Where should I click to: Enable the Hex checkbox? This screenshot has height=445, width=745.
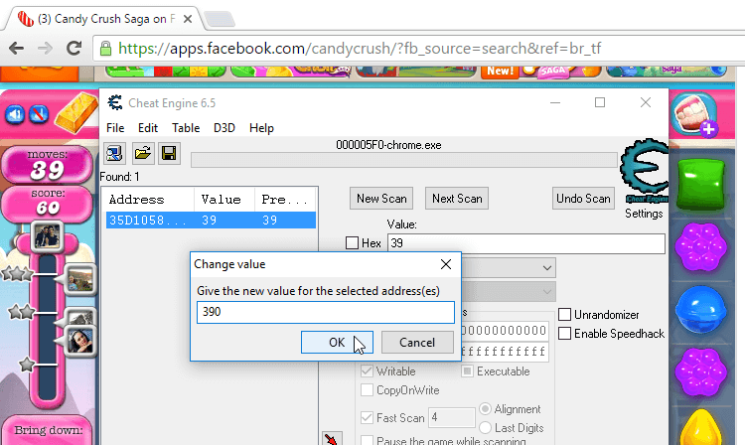coord(352,242)
